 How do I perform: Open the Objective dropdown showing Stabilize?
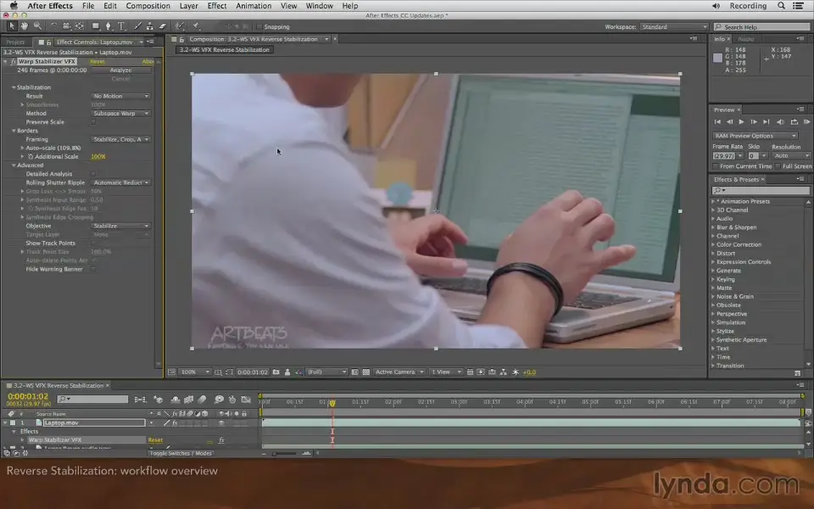(120, 226)
